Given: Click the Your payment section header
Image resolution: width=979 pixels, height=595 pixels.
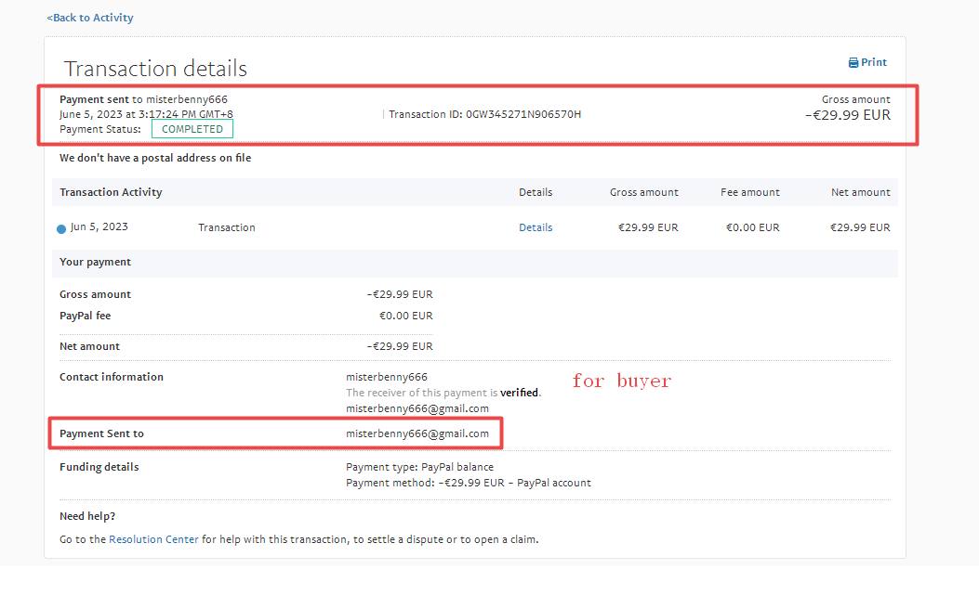Looking at the screenshot, I should coord(95,262).
